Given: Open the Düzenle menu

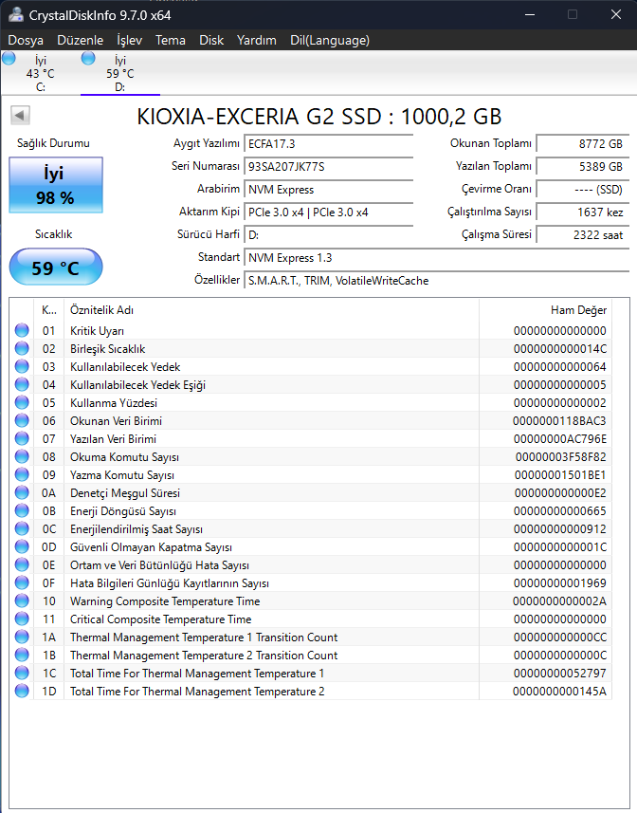Looking at the screenshot, I should click(x=81, y=40).
